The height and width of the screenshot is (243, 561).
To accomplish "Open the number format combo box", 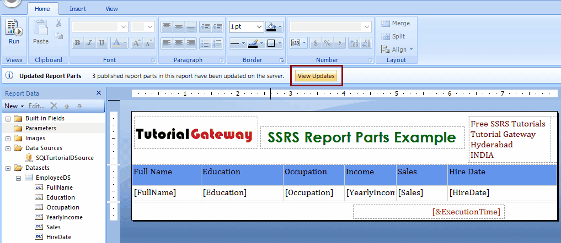I will coord(330,26).
